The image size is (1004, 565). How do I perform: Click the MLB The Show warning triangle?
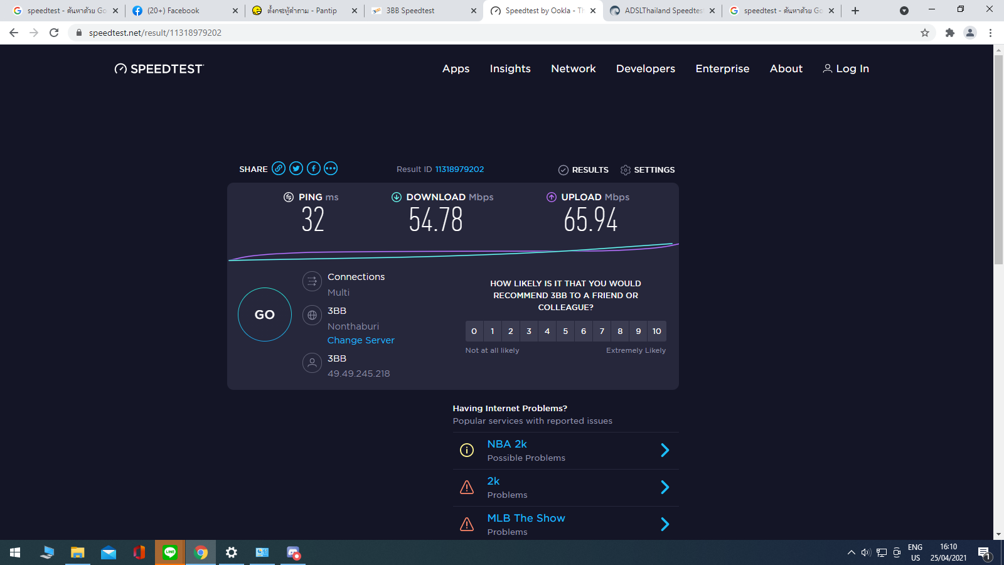coord(467,524)
